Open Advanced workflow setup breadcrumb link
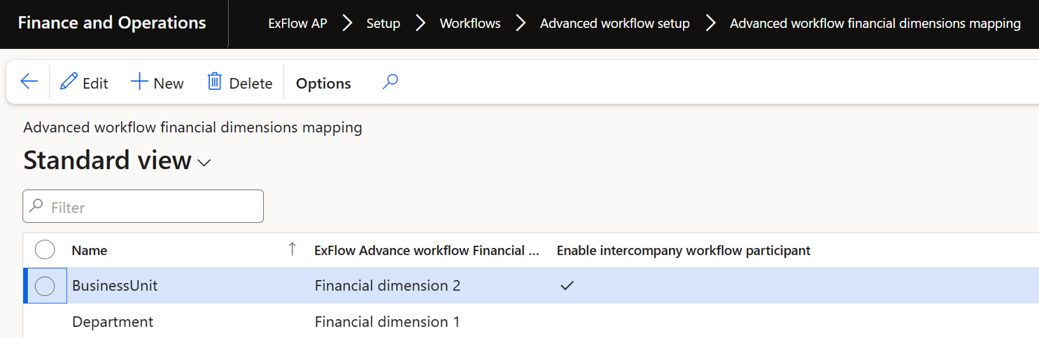Screen dimensions: 1039x338 614,24
